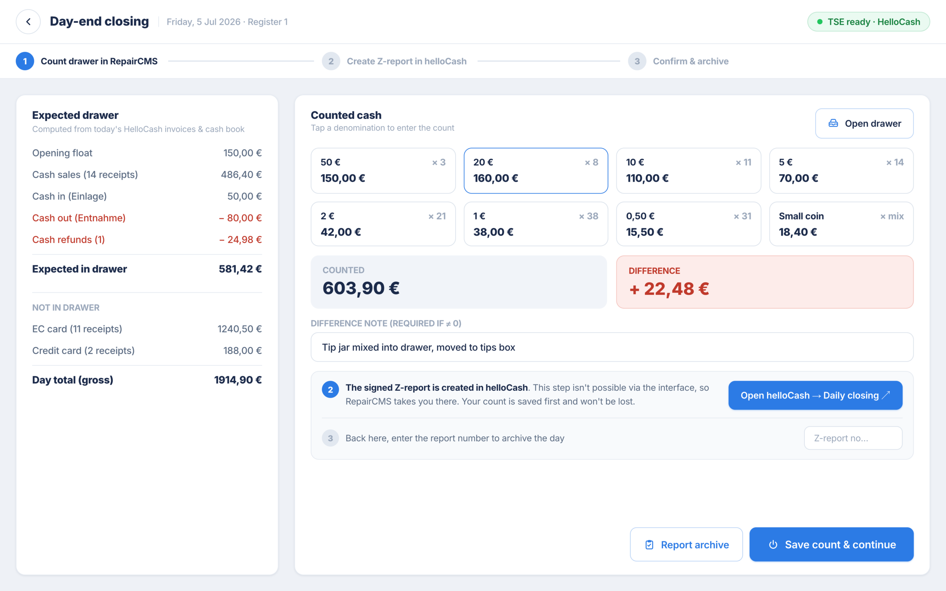Tap the 10 € denomination card

pos(688,170)
